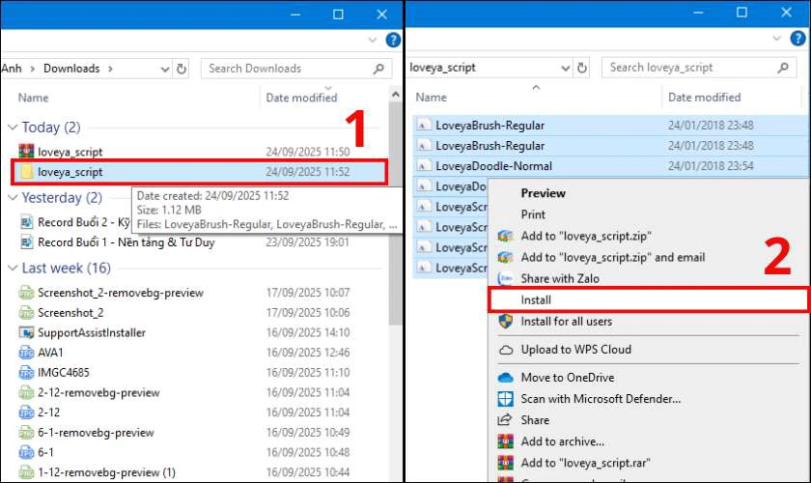This screenshot has width=811, height=483.
Task: Refresh the loveya_script folder view
Action: coord(582,68)
